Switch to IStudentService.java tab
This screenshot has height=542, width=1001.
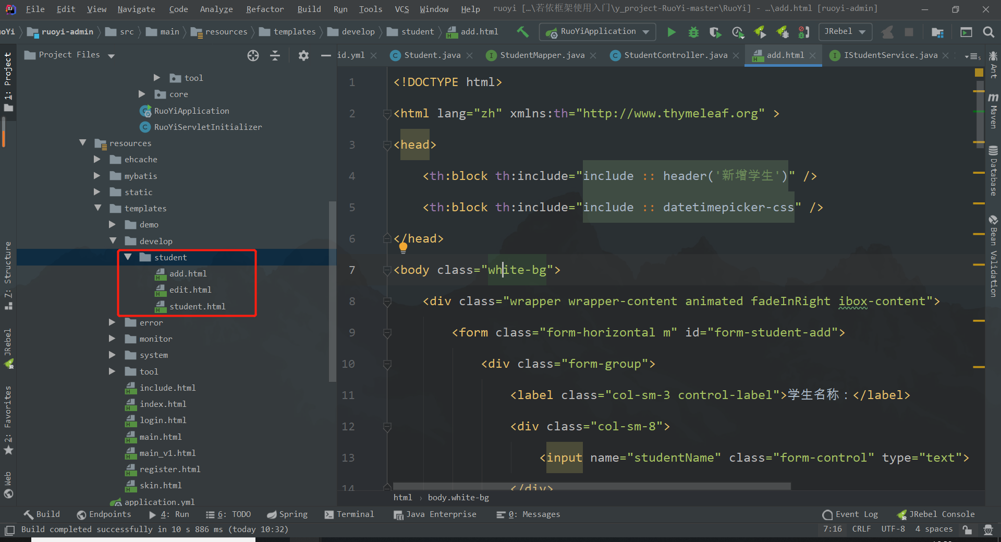(x=890, y=55)
